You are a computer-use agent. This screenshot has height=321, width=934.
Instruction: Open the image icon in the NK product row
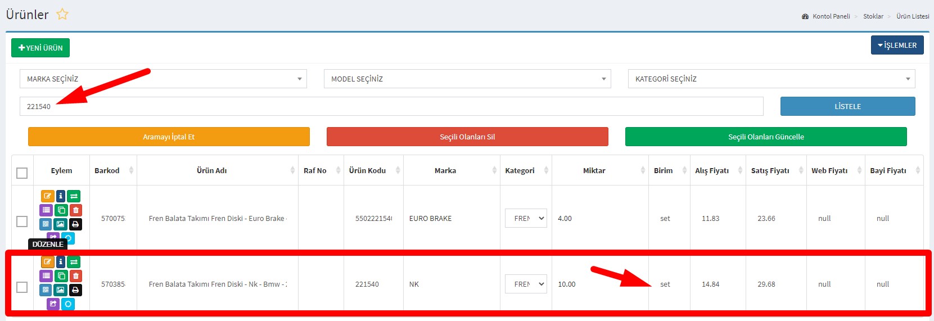[61, 290]
